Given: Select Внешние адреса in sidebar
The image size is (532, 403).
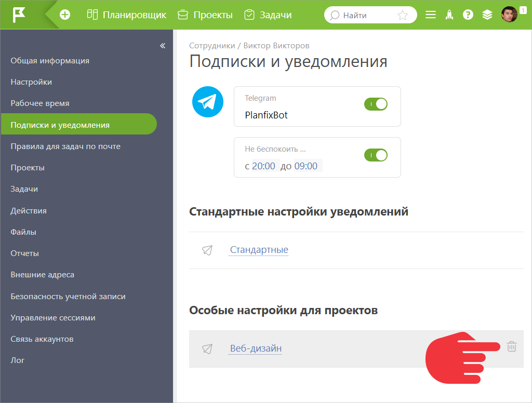Looking at the screenshot, I should click(x=43, y=275).
